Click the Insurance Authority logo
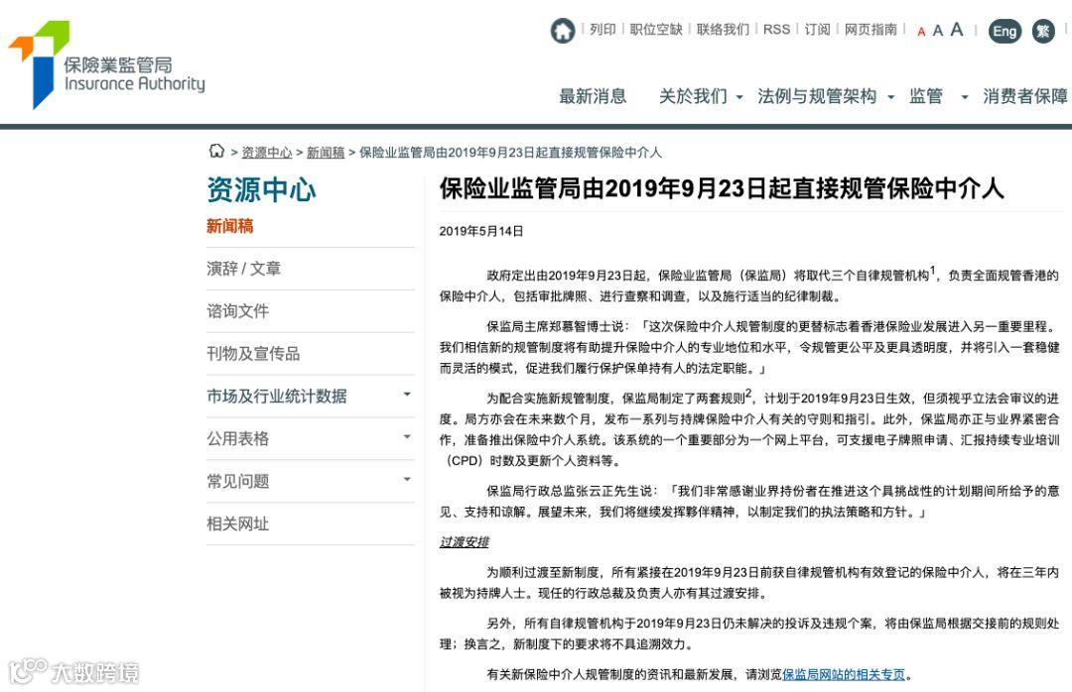Viewport: 1072px width, 692px height. coord(106,64)
